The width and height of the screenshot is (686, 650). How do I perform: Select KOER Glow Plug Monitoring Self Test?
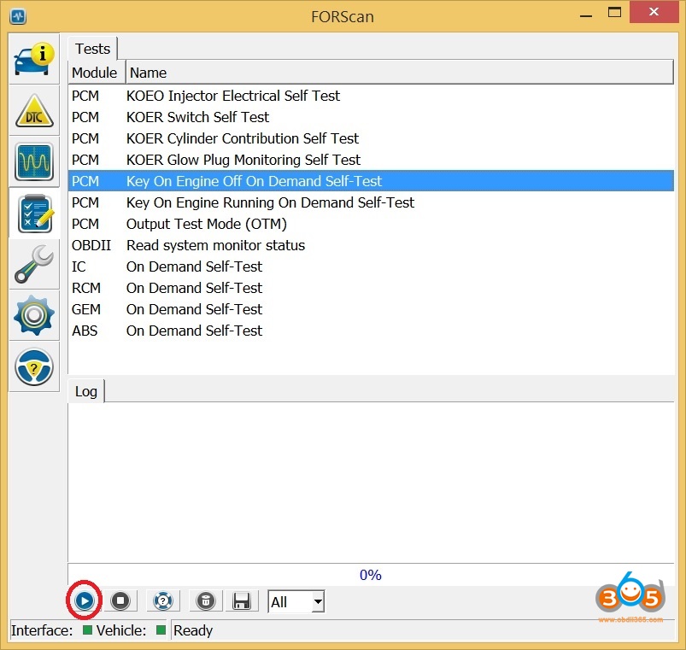(x=371, y=160)
